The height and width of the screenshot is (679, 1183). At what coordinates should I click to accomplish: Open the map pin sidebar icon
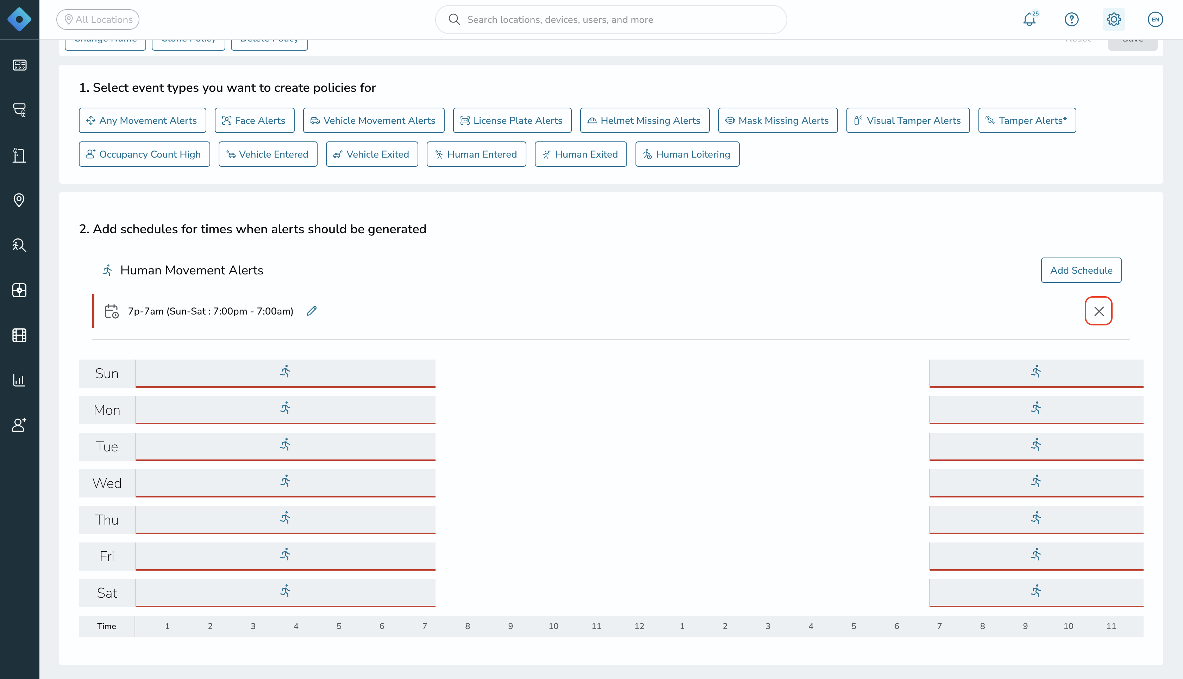pyautogui.click(x=19, y=200)
